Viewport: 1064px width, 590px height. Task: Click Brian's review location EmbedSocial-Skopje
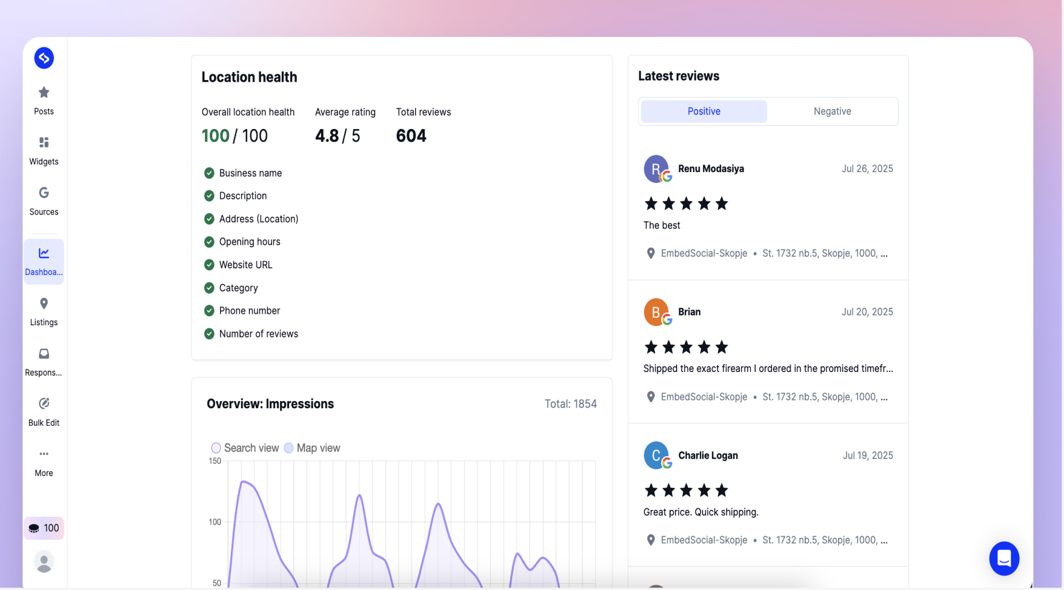tap(704, 397)
